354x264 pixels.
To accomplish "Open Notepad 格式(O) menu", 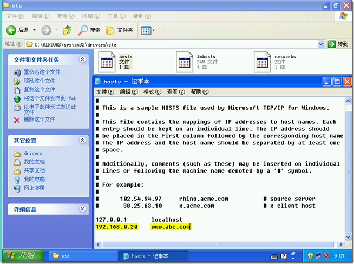I will [x=153, y=92].
